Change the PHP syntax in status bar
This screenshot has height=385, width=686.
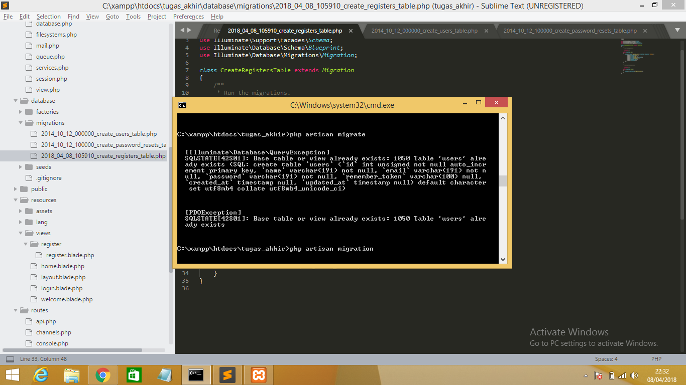[656, 359]
